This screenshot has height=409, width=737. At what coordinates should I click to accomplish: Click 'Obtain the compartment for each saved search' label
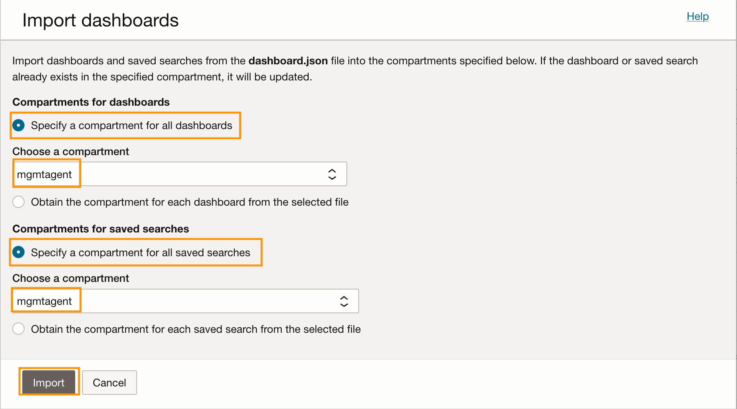point(196,329)
